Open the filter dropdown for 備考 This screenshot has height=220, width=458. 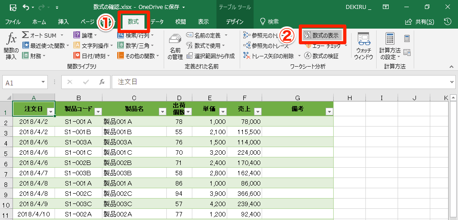tap(330, 112)
